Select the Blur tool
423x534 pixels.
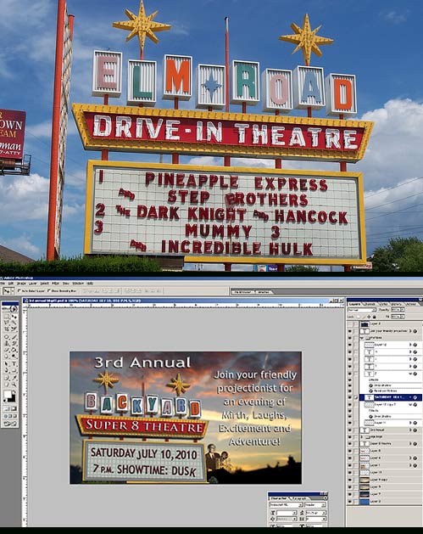tap(6, 356)
